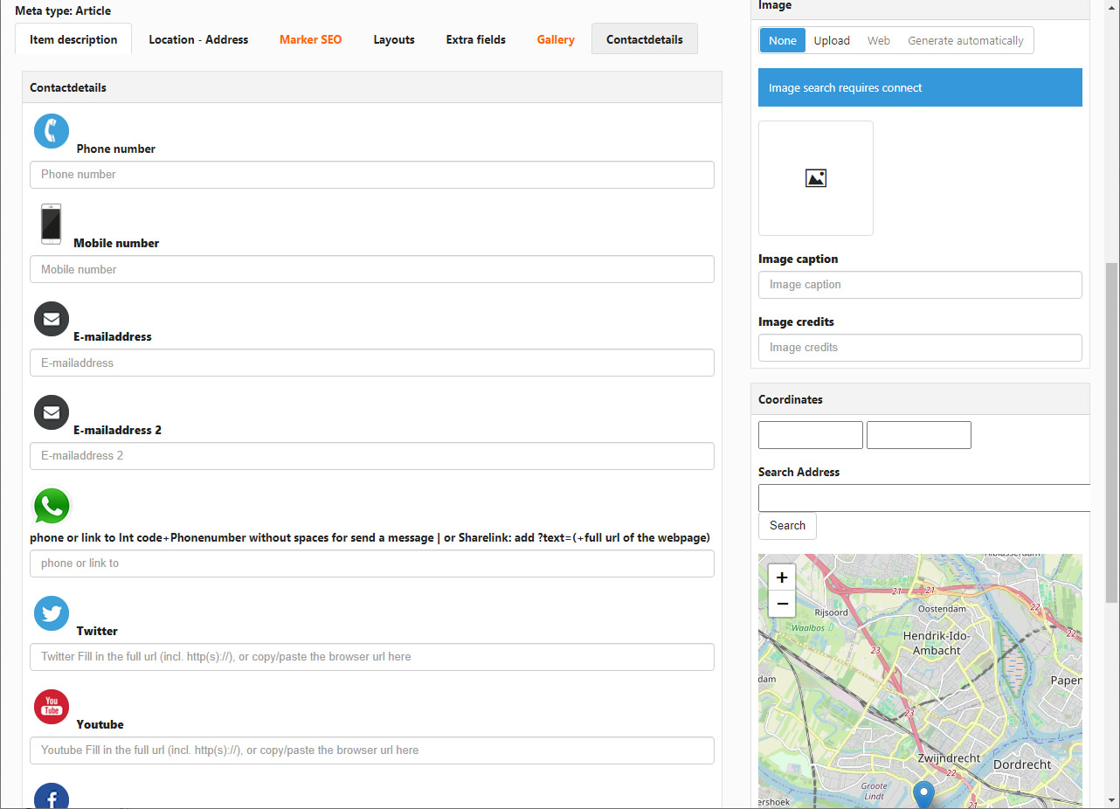Focus the E-mailaddress 2 field
The image size is (1120, 809).
coord(372,456)
